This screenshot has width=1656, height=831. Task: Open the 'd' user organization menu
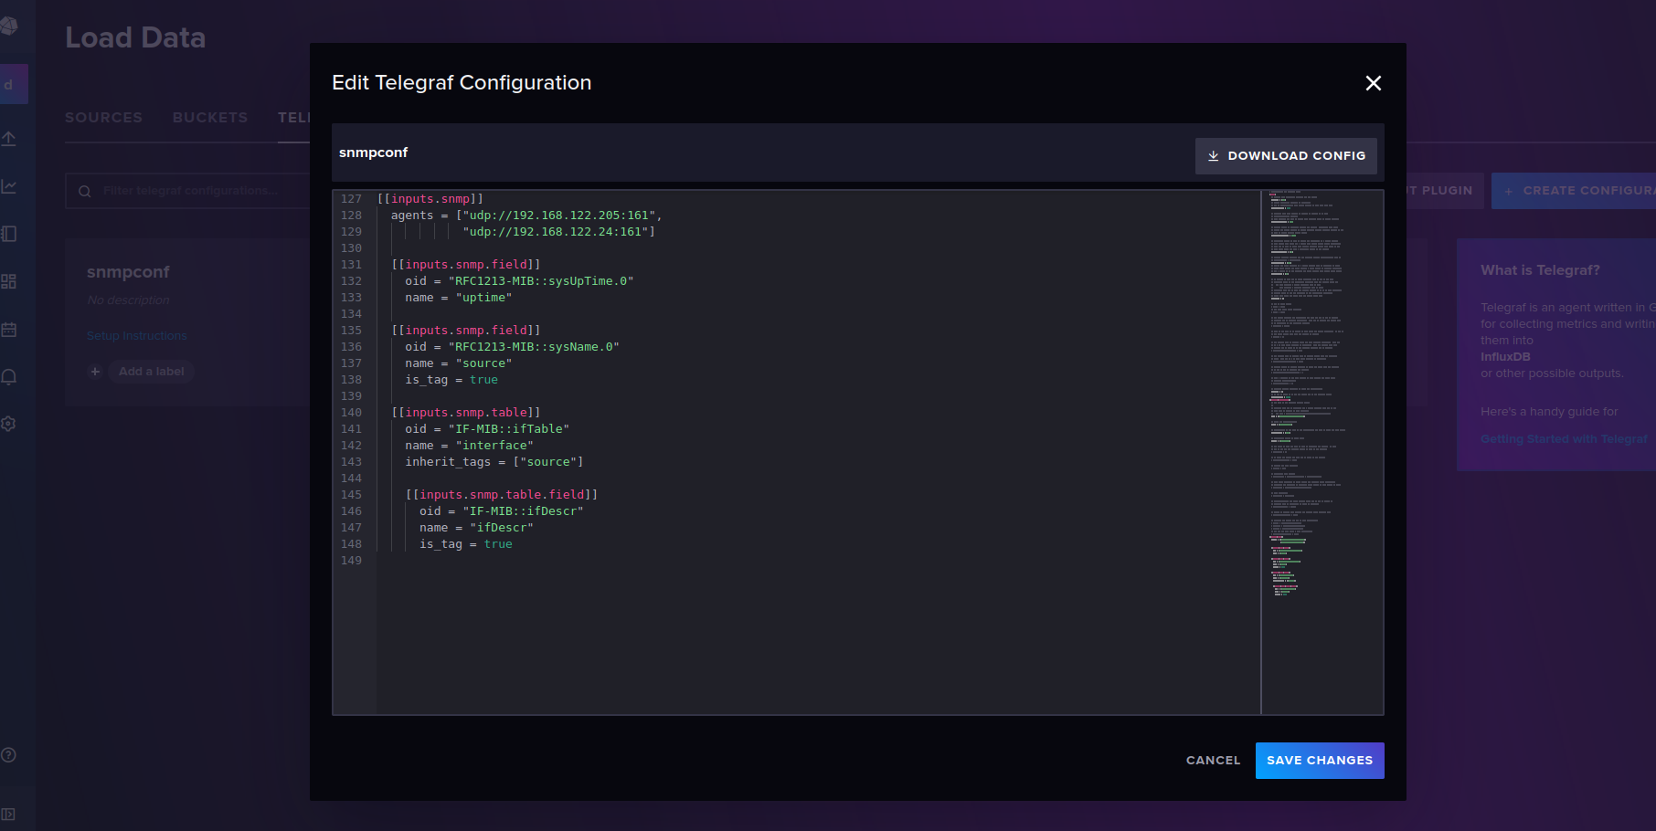(x=13, y=85)
